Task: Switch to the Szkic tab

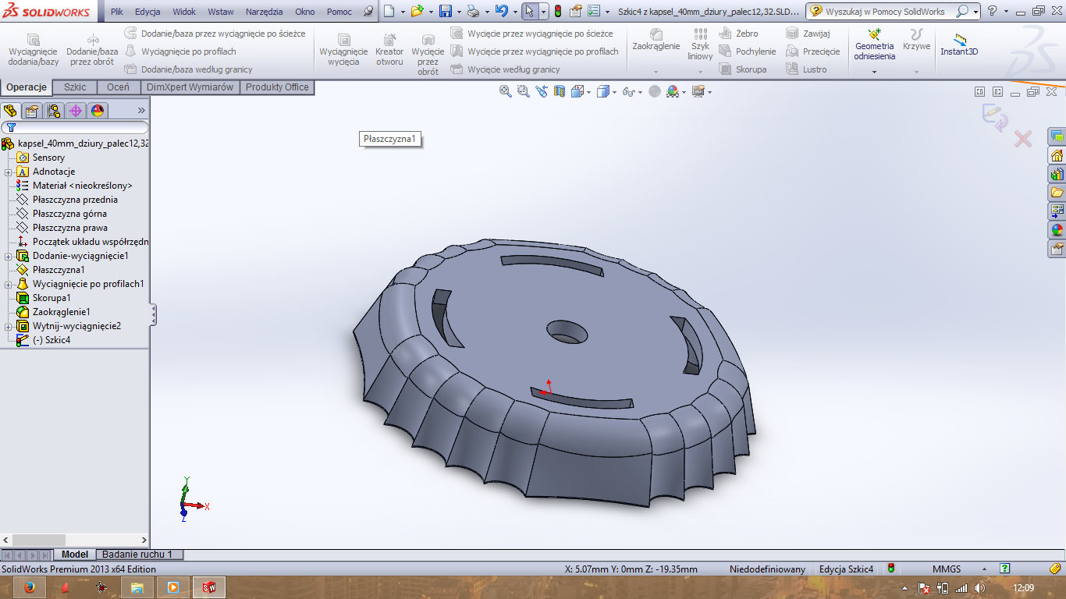Action: [75, 87]
